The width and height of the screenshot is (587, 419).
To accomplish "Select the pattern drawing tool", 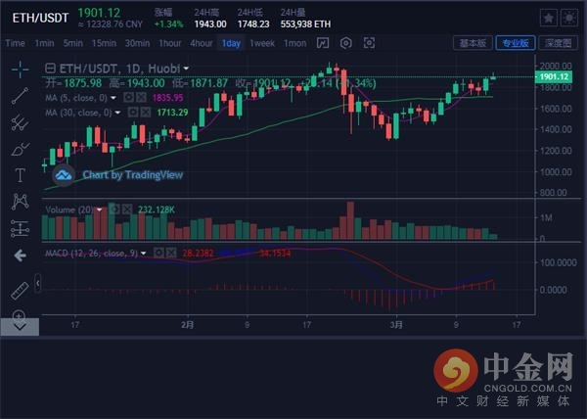I will [x=20, y=202].
